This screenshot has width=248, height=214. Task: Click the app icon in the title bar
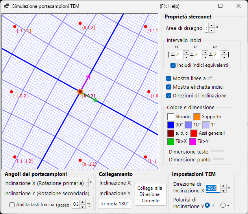[6, 6]
